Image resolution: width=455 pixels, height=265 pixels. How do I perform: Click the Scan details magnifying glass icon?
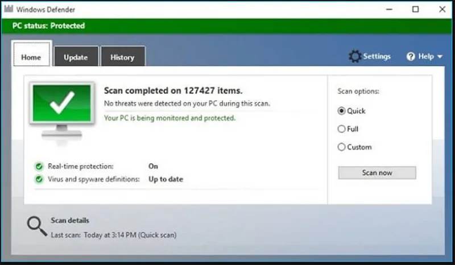click(x=37, y=226)
